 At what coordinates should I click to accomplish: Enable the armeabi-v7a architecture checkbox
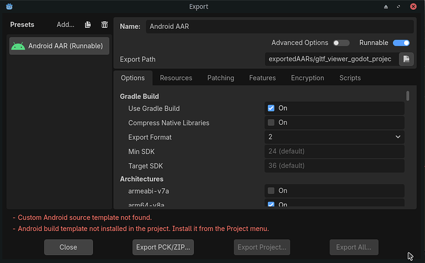pos(271,190)
